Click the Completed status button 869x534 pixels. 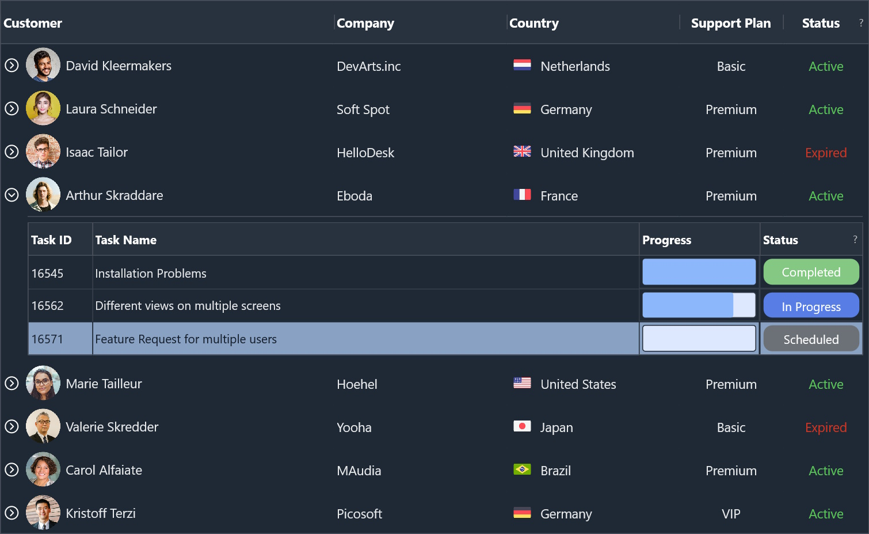click(811, 272)
